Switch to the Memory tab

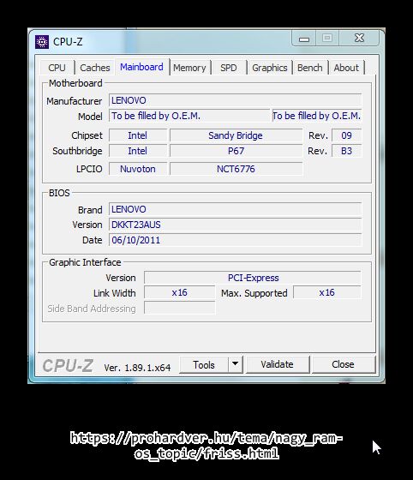tap(189, 68)
